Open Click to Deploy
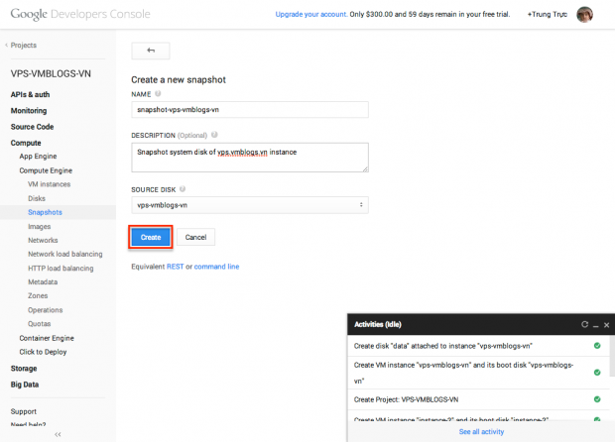The image size is (615, 442). pyautogui.click(x=43, y=352)
